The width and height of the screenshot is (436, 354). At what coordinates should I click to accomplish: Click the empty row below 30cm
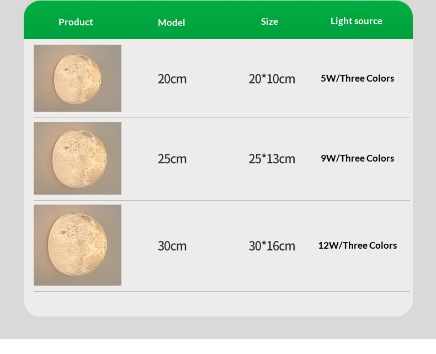tap(219, 303)
